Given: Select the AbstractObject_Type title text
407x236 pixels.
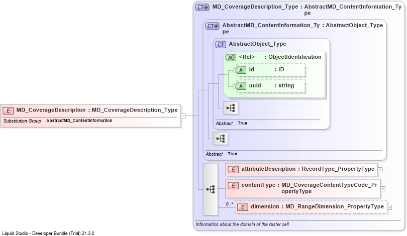Looking at the screenshot, I should pyautogui.click(x=257, y=44).
